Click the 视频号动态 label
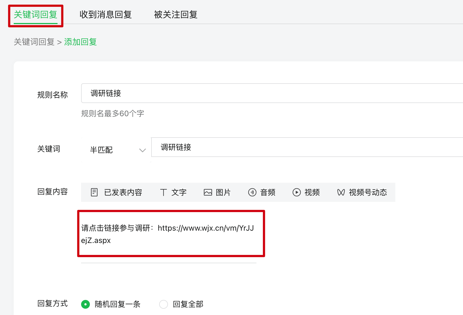 [368, 192]
